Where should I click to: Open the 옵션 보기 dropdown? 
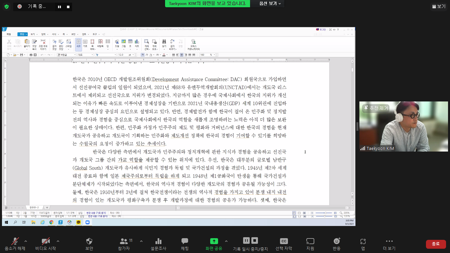click(270, 3)
